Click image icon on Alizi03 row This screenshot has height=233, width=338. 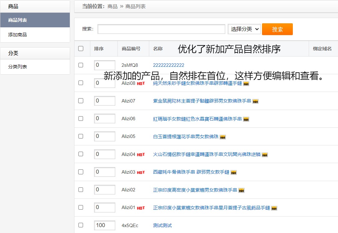pos(234,172)
